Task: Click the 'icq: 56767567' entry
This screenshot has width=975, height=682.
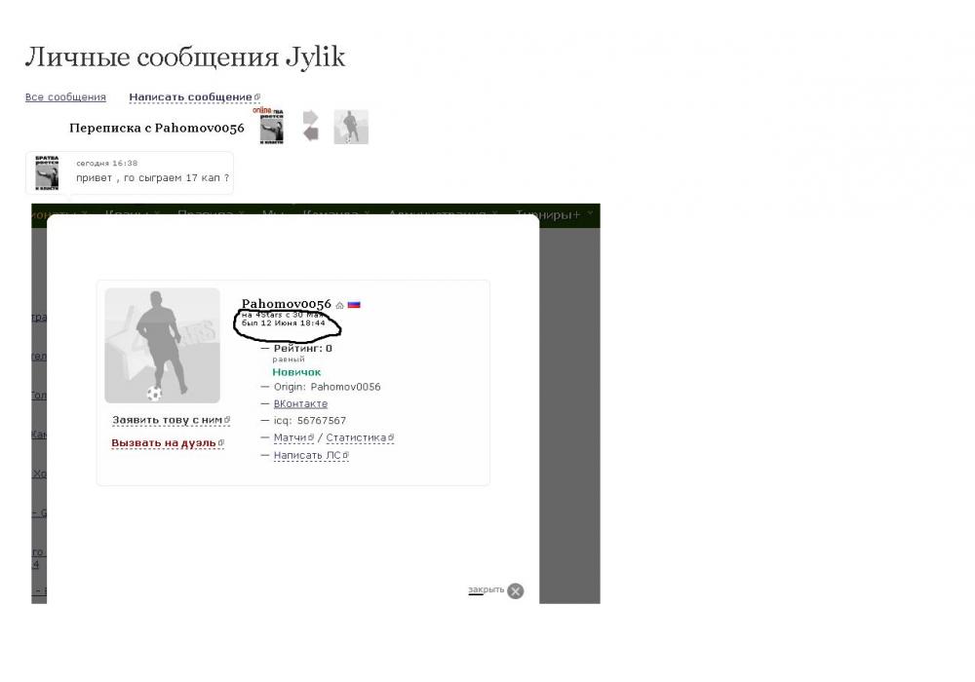Action: click(x=310, y=421)
